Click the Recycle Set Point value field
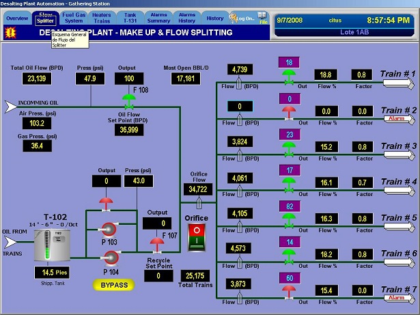Screen dimensions: 420x315 [x=158, y=276]
